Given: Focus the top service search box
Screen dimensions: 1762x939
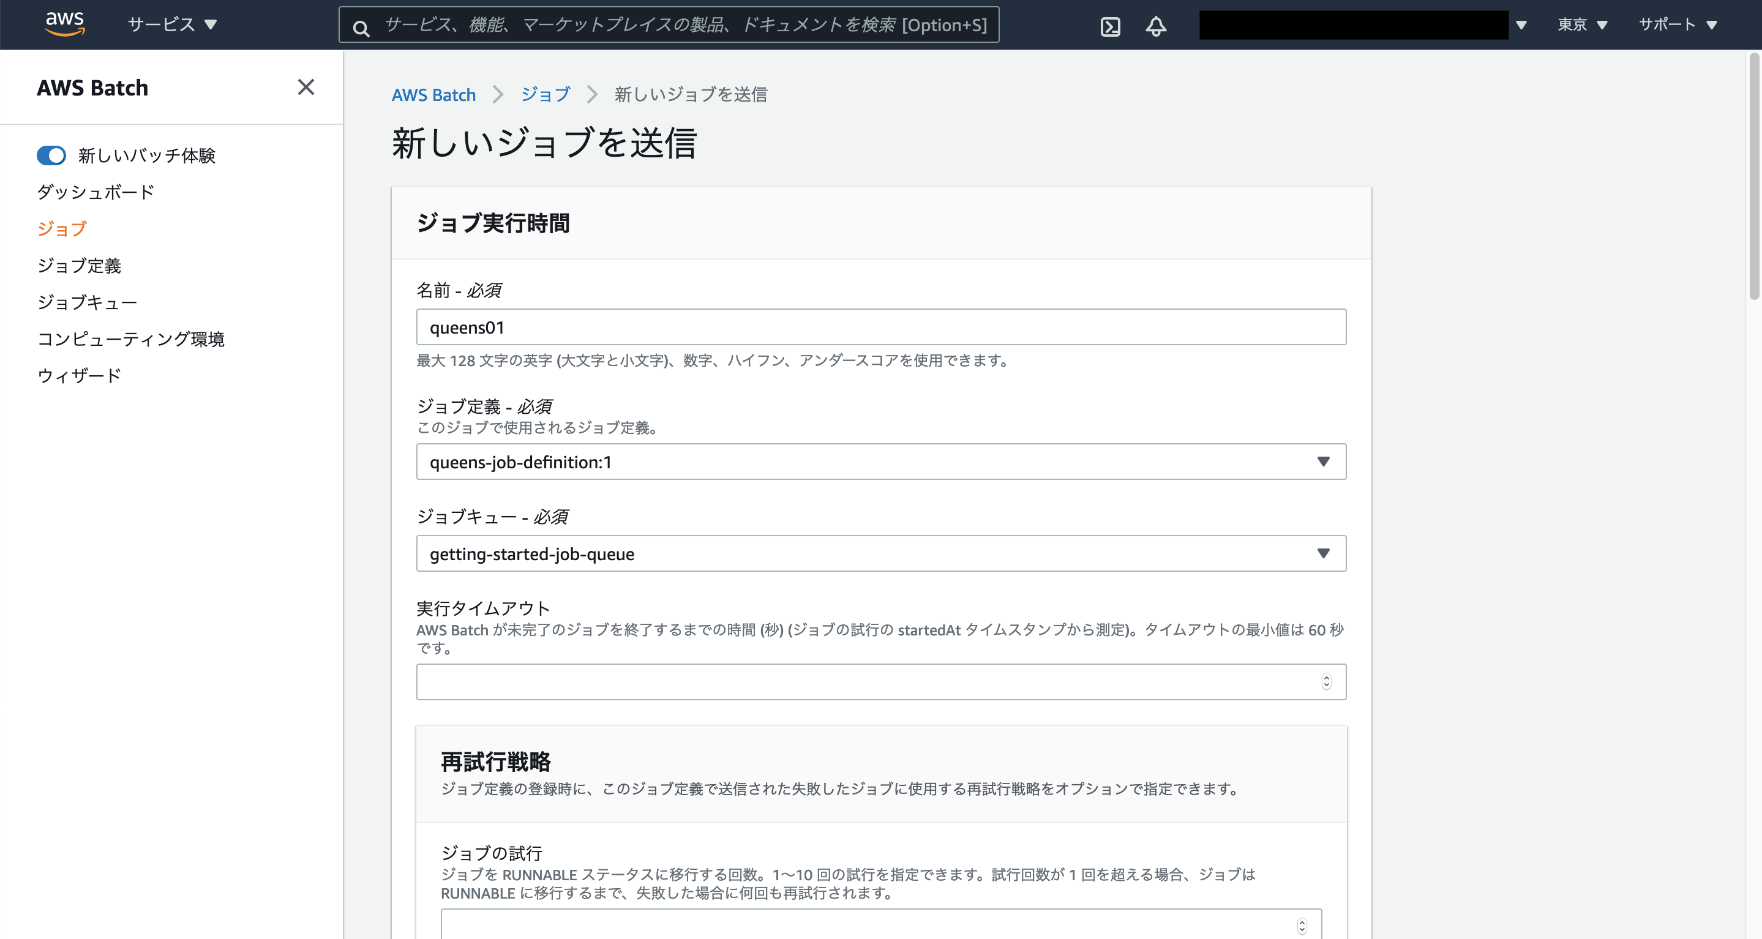Looking at the screenshot, I should click(669, 24).
